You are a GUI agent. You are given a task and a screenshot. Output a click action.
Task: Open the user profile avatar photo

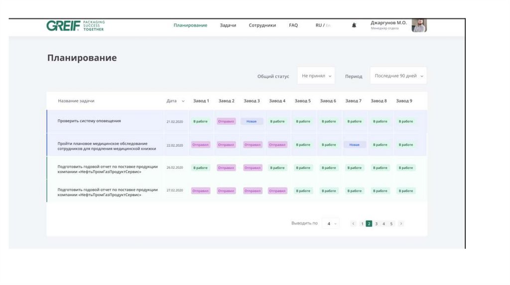point(419,25)
